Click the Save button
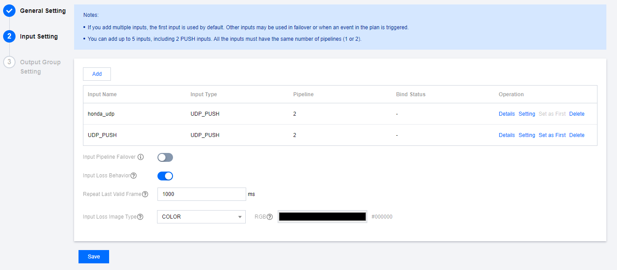617x270 pixels. pyautogui.click(x=94, y=257)
